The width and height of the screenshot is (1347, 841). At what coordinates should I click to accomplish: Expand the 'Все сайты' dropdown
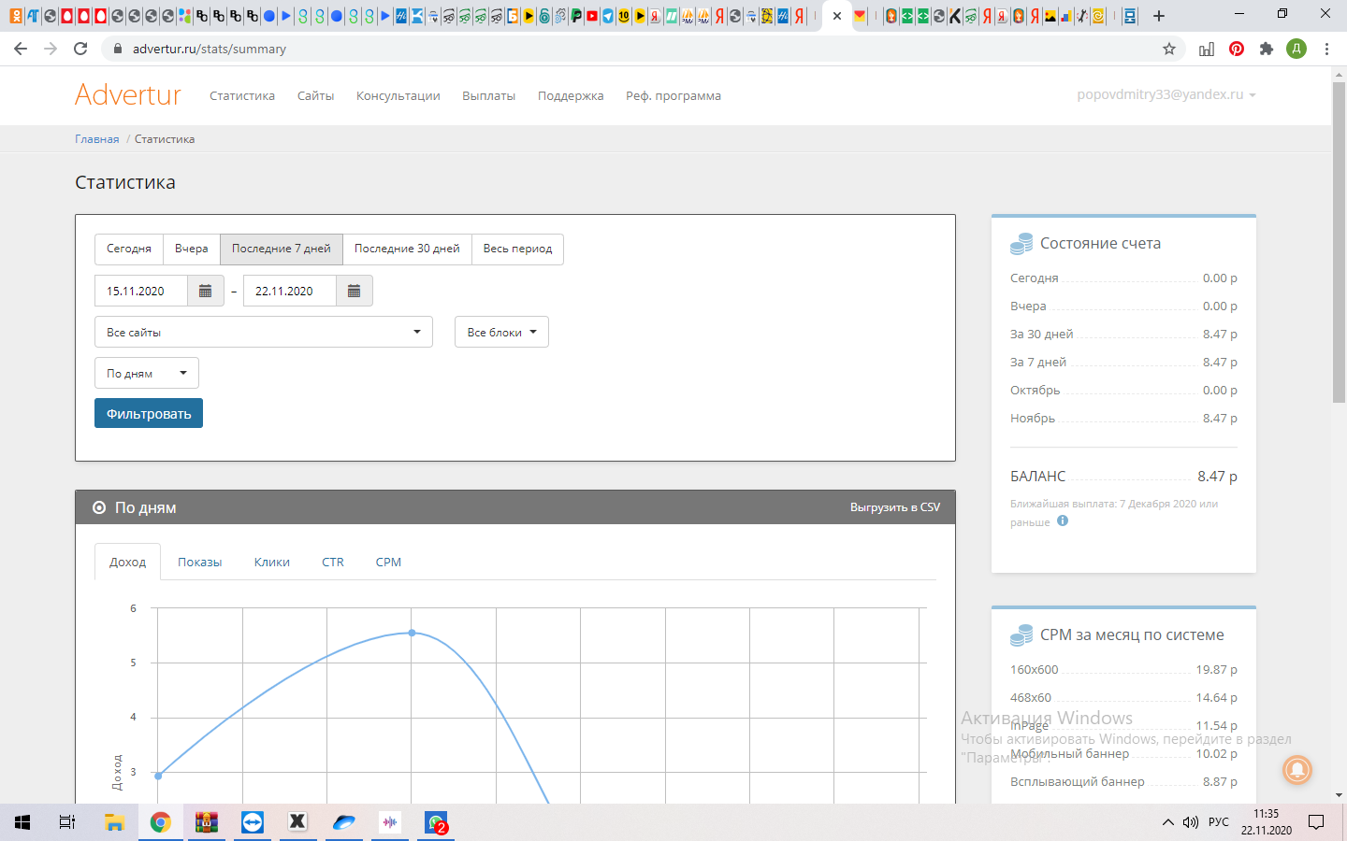click(263, 332)
